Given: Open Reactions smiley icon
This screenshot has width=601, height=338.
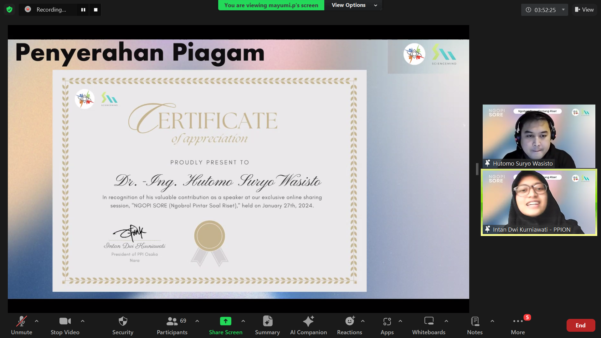Looking at the screenshot, I should (349, 321).
